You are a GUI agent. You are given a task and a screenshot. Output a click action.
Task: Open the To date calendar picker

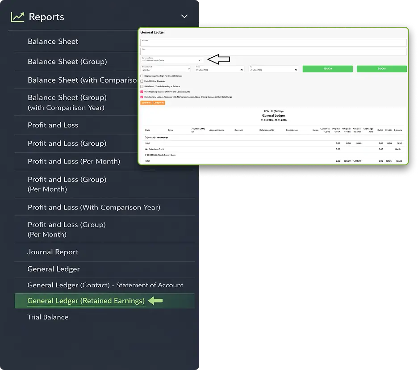coord(296,69)
